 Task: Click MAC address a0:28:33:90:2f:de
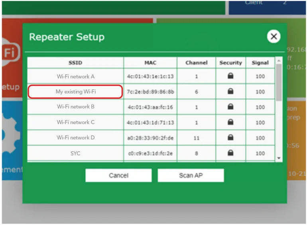150,138
